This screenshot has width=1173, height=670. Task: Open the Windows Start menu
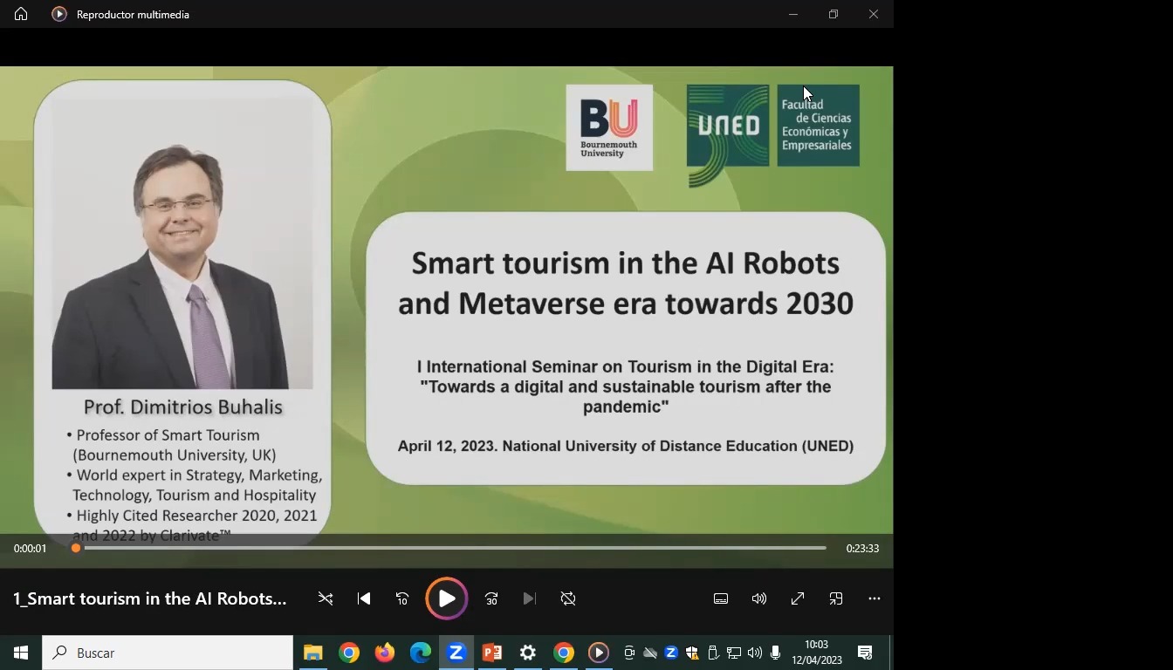pyautogui.click(x=21, y=653)
